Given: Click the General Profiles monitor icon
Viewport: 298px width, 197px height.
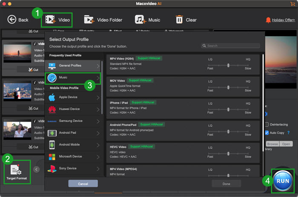Looking at the screenshot, I should point(52,66).
